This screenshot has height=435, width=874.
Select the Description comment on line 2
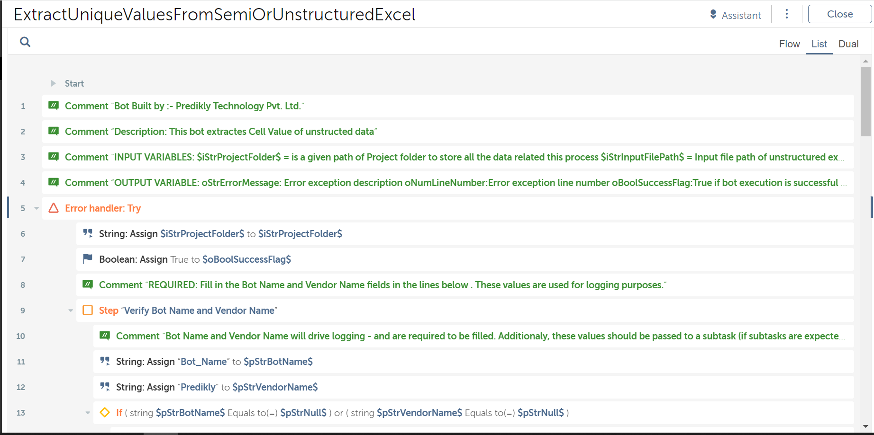click(221, 132)
